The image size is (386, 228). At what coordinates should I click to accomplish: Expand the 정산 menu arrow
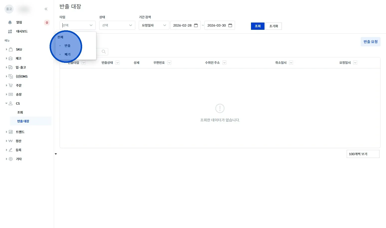coord(6,141)
